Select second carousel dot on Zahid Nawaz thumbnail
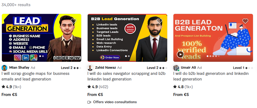257x108 pixels. tap(129, 56)
